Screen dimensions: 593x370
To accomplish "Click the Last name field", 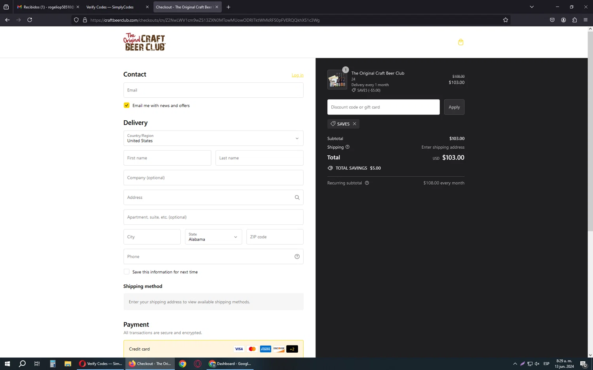I will pos(259,158).
